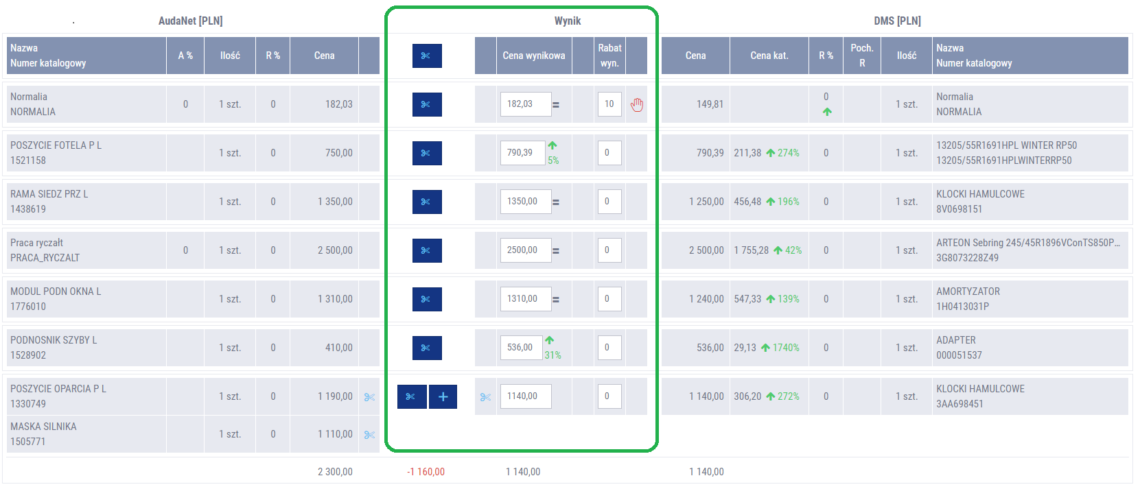Click the Cena wynikowa column header
1140x489 pixels.
533,56
